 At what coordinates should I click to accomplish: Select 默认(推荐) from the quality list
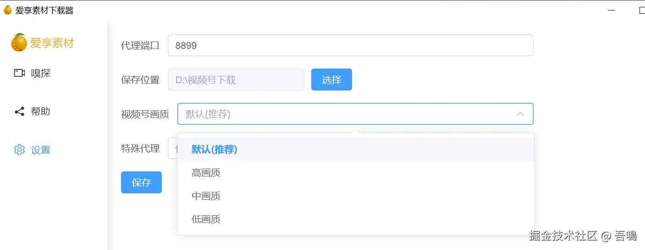coord(215,149)
